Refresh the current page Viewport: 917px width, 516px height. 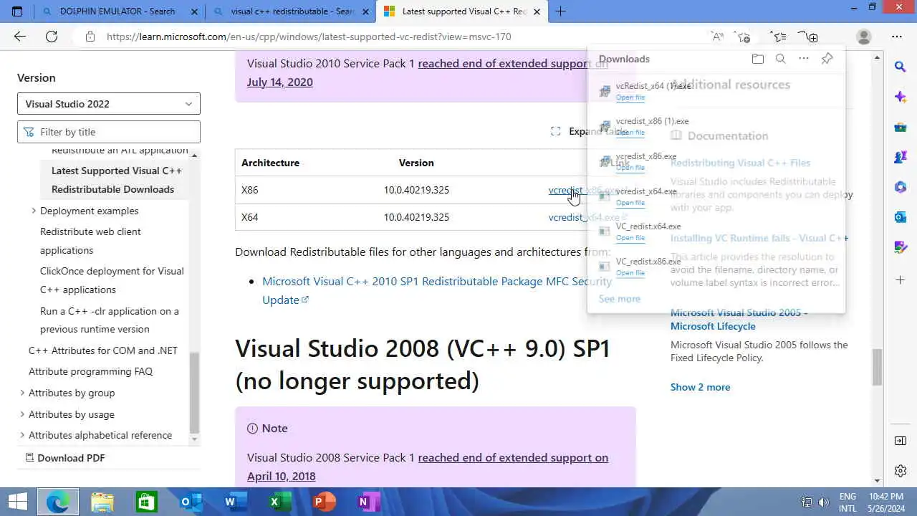52,37
